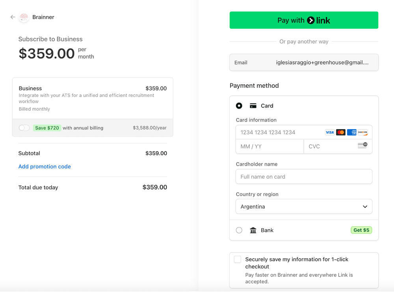Screen dimensions: 394x292
Task: Click the Brainner logo icon
Action: tap(24, 17)
